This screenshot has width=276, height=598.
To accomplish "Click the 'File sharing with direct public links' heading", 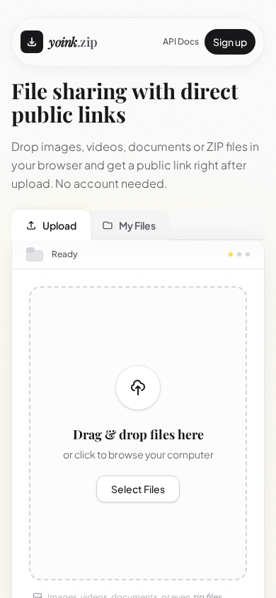I will coord(125,103).
